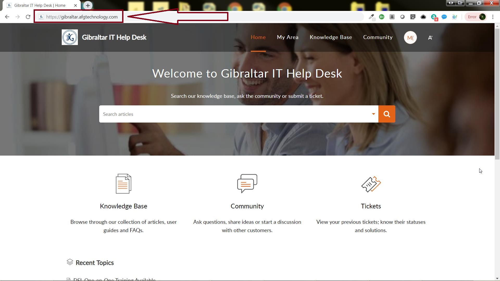Open the Community heading link
Viewport: 500px width, 281px height.
pos(247,206)
